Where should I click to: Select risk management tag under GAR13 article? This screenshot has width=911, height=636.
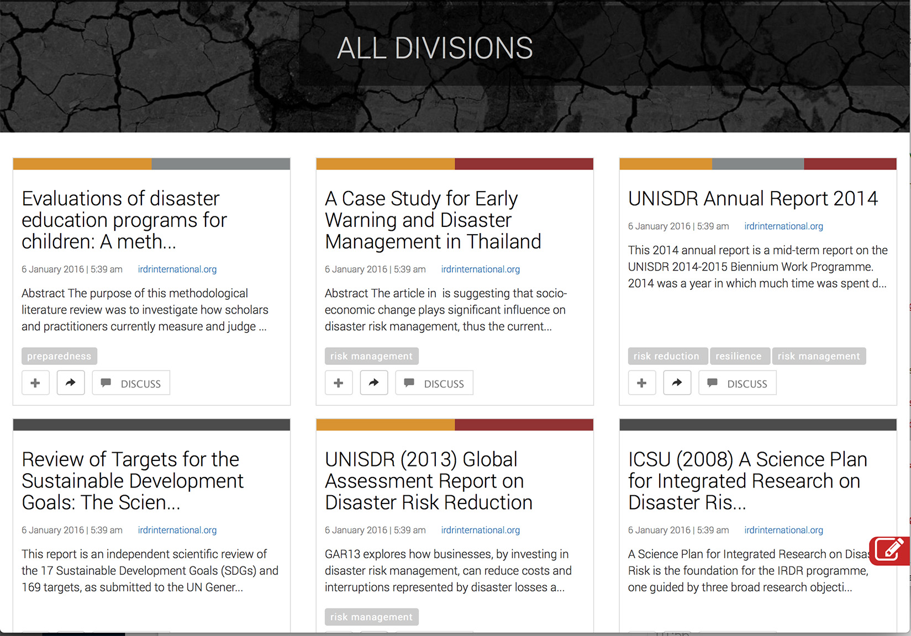(371, 617)
